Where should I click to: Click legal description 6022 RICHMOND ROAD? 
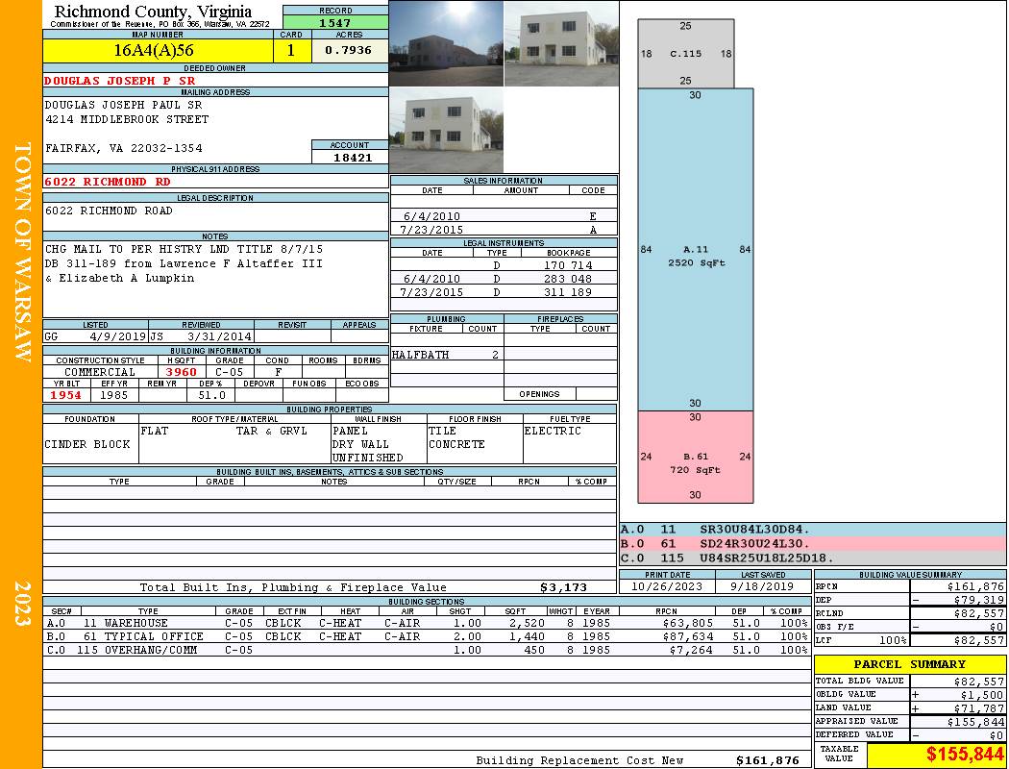click(109, 211)
